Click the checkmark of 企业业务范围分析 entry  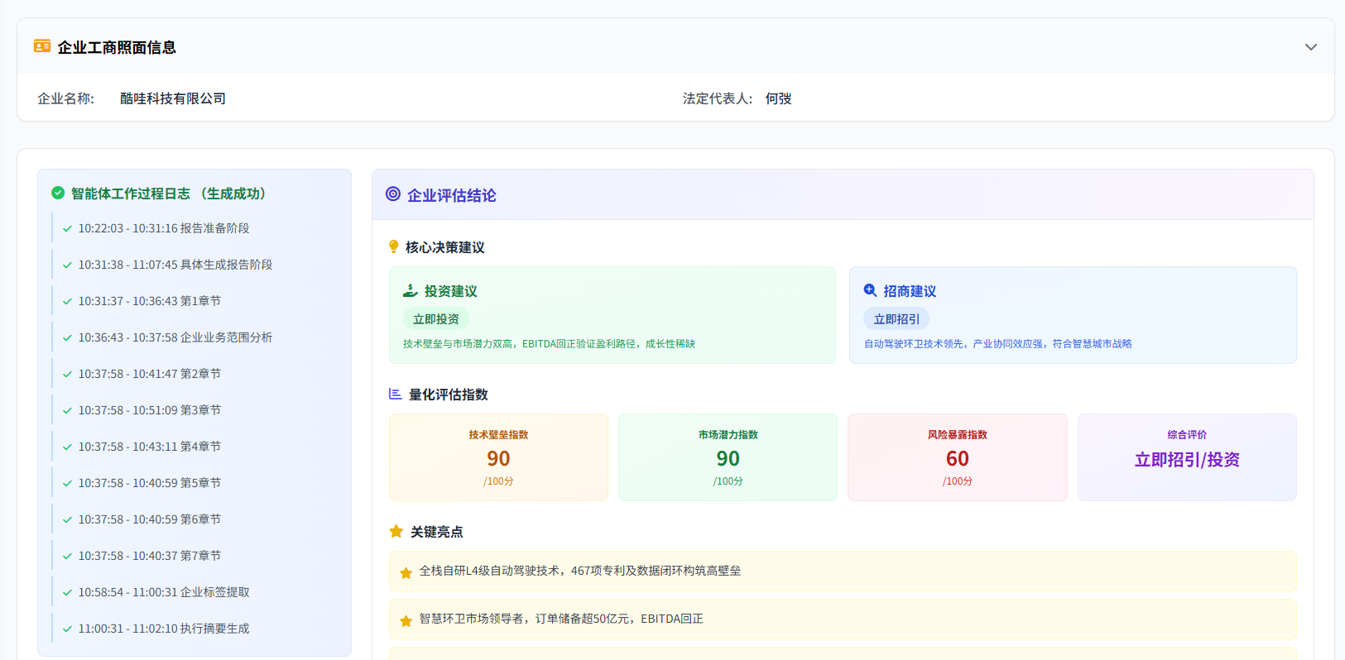(68, 338)
